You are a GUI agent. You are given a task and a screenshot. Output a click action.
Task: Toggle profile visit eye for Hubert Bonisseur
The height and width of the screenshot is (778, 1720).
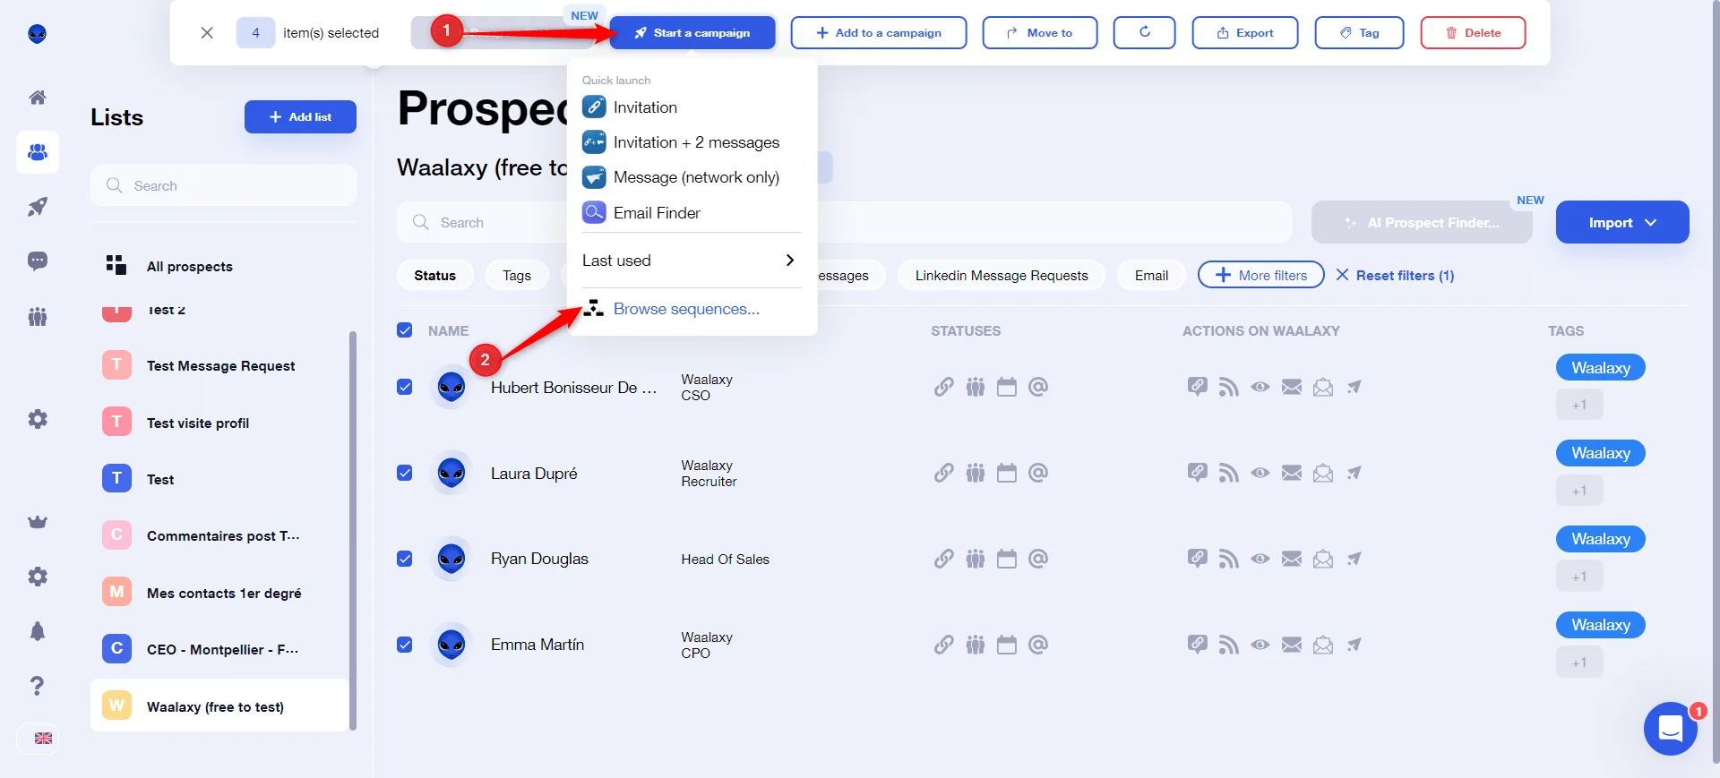[x=1260, y=387]
